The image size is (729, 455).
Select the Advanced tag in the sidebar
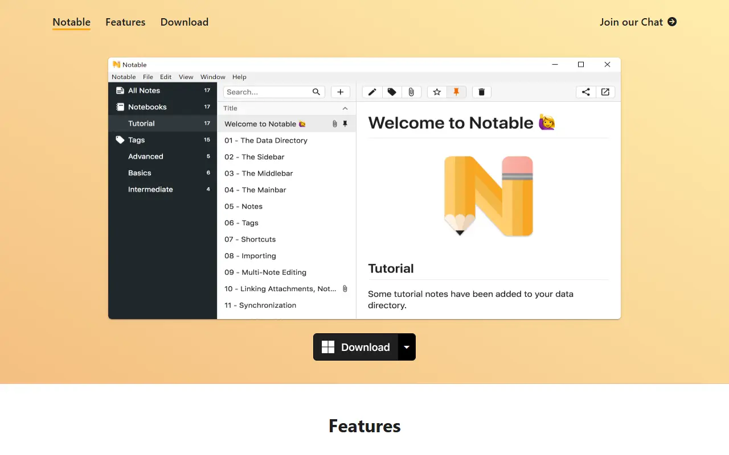click(163, 156)
